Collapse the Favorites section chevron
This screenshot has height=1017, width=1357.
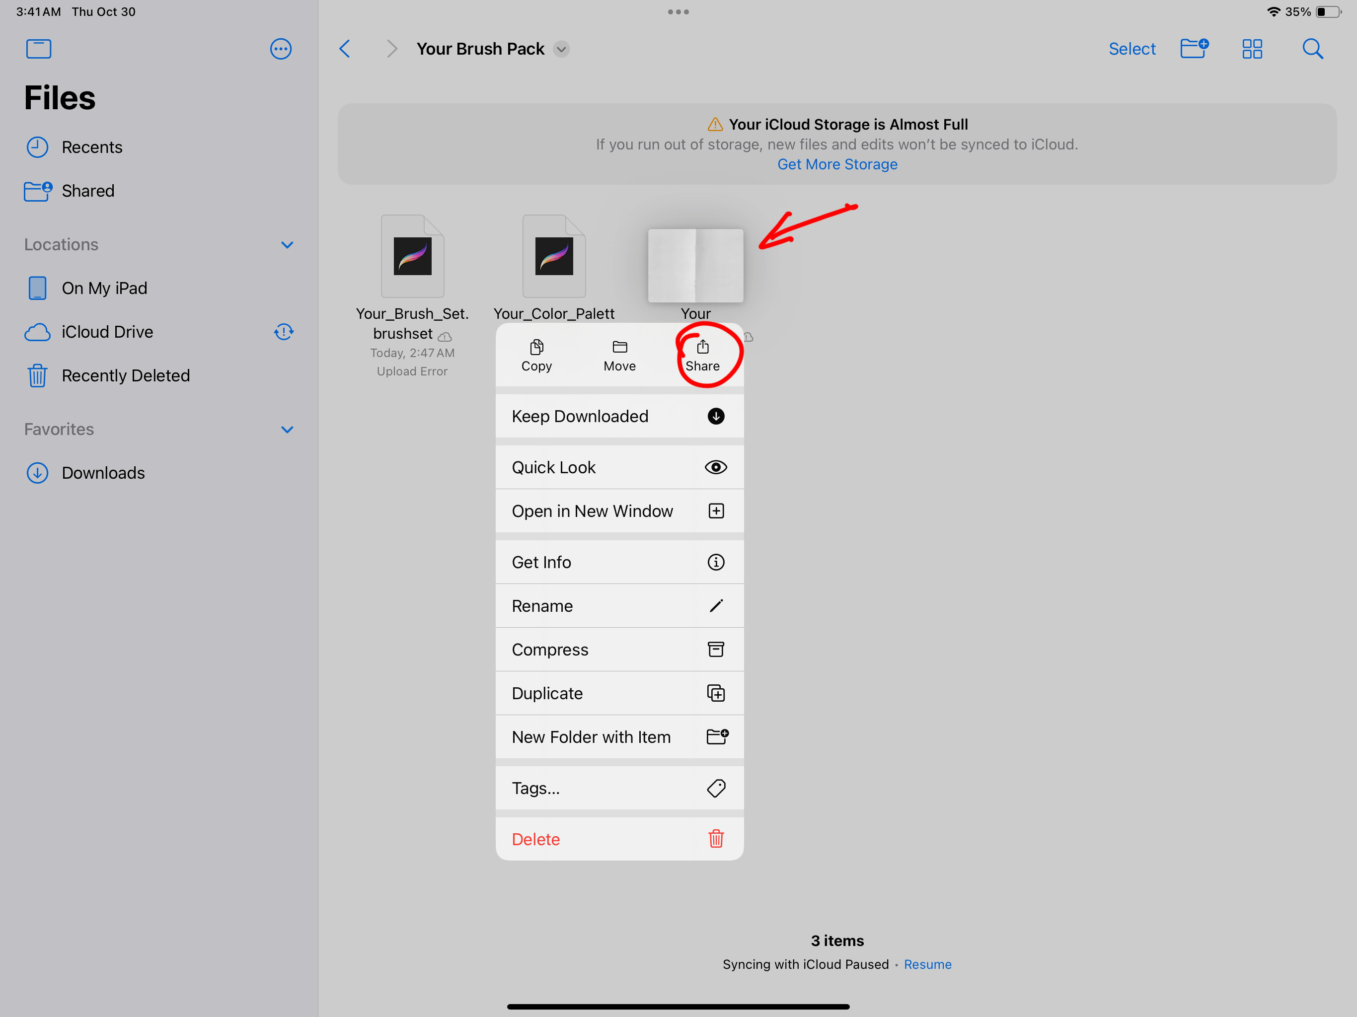[287, 430]
